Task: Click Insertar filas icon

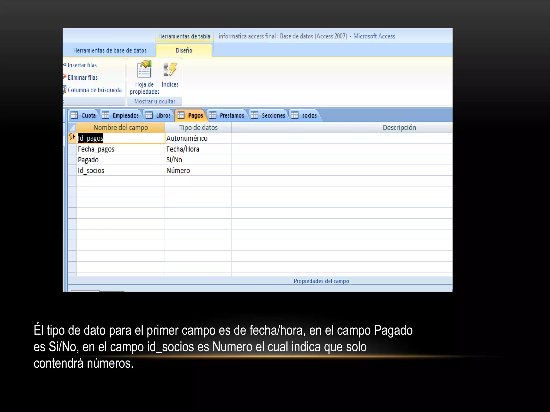Action: 65,65
